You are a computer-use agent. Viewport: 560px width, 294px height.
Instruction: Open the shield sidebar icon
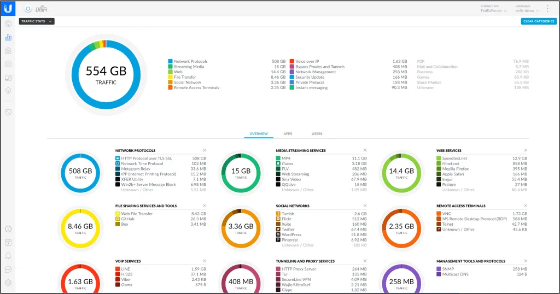pos(8,112)
